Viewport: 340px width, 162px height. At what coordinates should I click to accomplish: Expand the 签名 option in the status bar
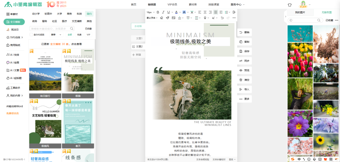232,159
